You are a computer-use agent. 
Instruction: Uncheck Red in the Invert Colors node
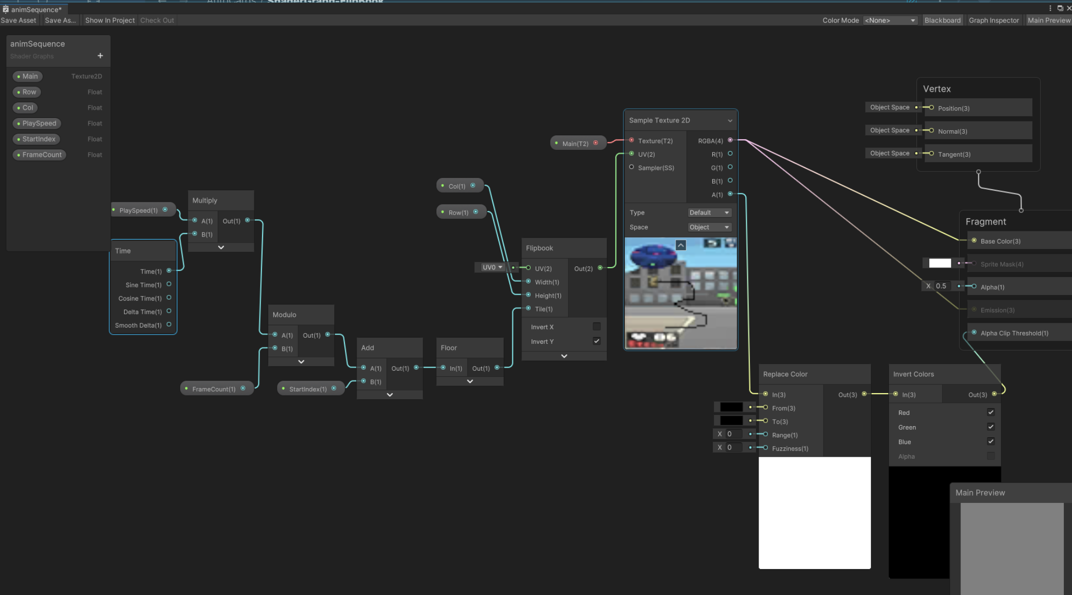tap(991, 412)
